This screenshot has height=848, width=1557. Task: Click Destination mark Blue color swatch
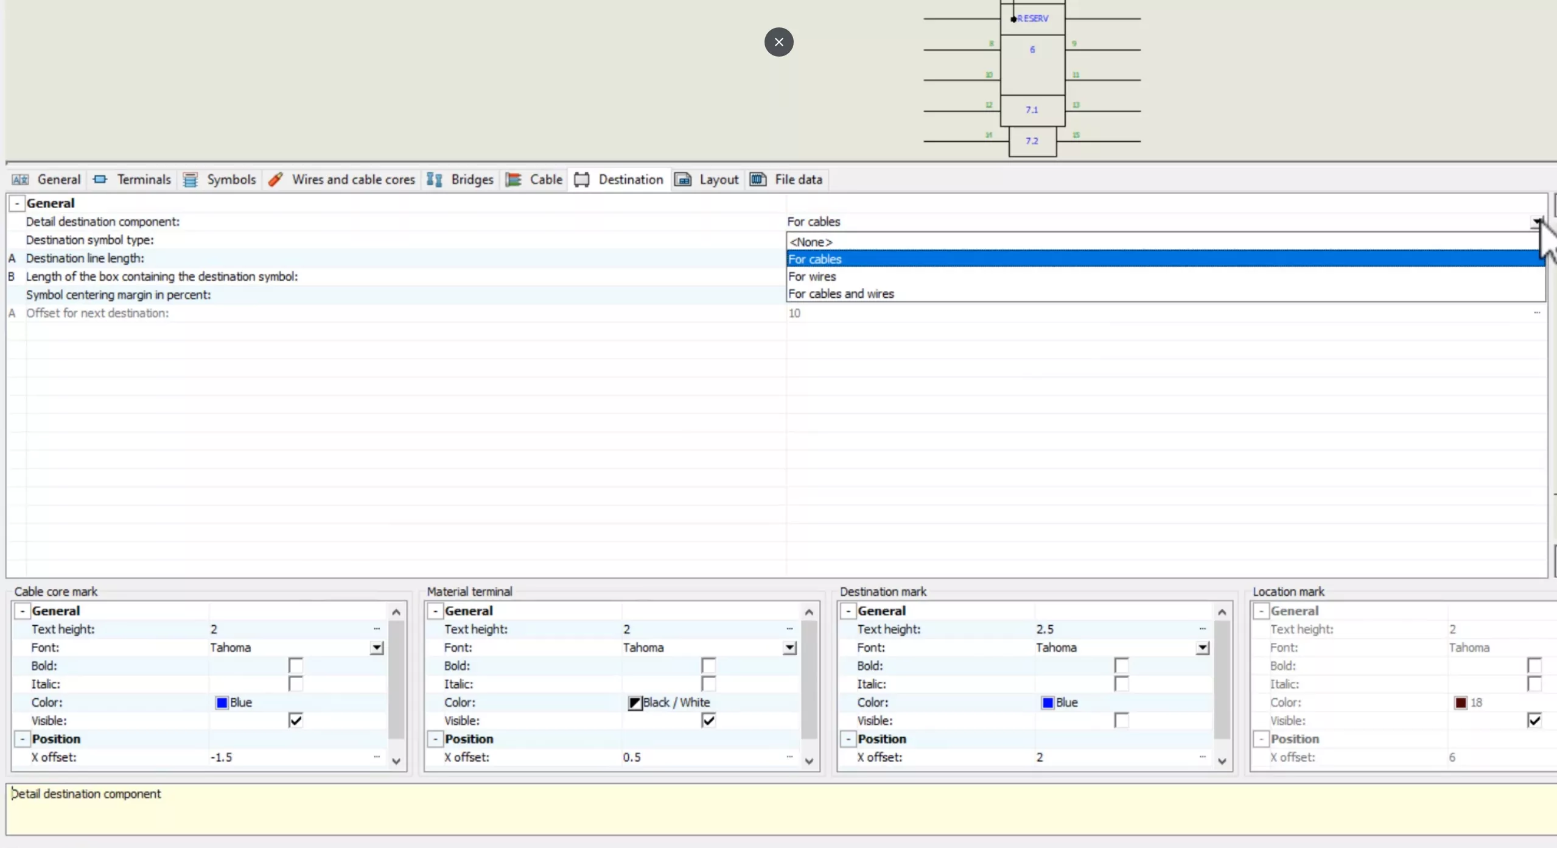pos(1048,703)
